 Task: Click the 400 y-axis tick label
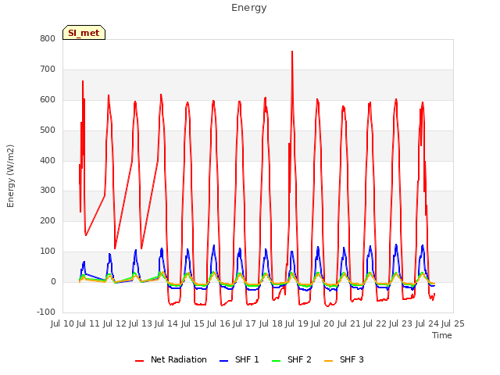click(48, 161)
